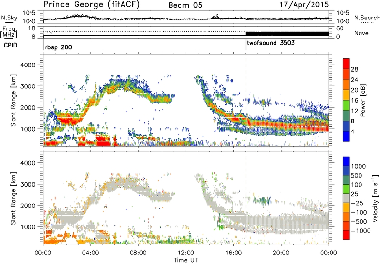Click the '12:00' time tick label
This screenshot has height=263, width=380.
[x=186, y=253]
